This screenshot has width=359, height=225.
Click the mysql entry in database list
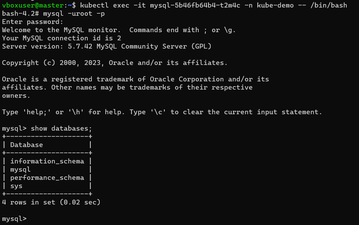[x=20, y=170]
